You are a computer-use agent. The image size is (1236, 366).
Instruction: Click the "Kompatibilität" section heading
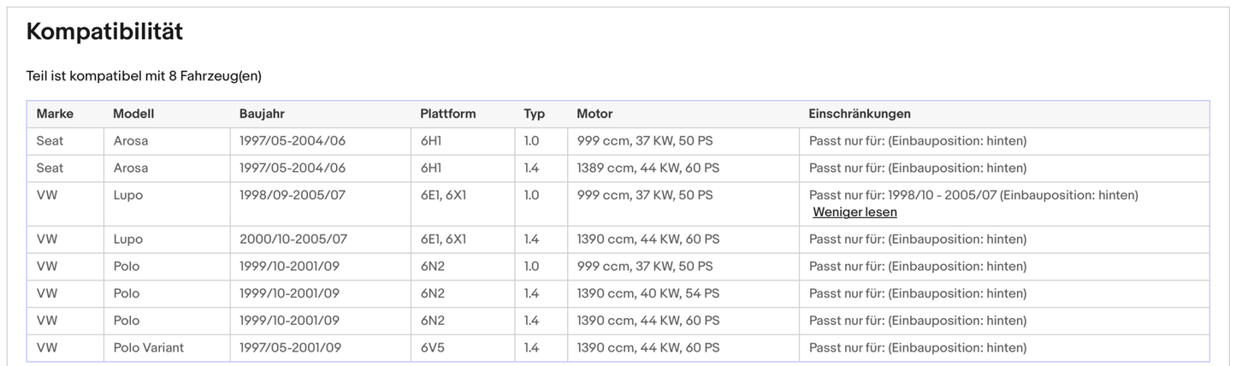coord(104,32)
